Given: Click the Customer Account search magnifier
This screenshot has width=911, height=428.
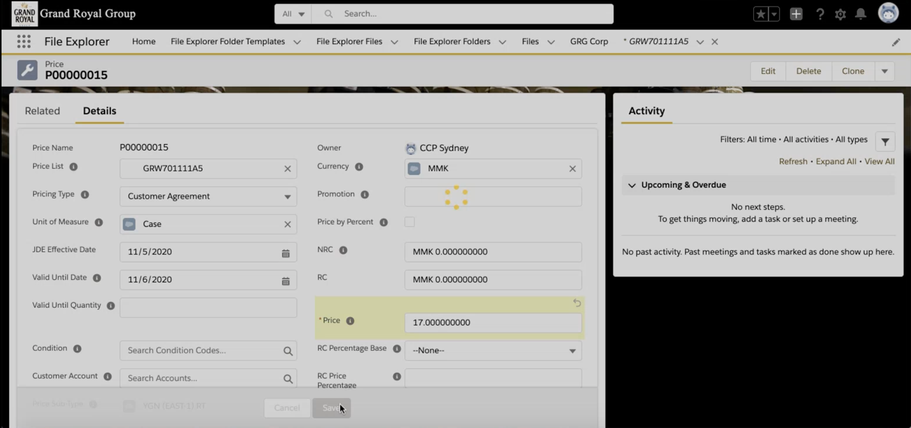Looking at the screenshot, I should [288, 379].
